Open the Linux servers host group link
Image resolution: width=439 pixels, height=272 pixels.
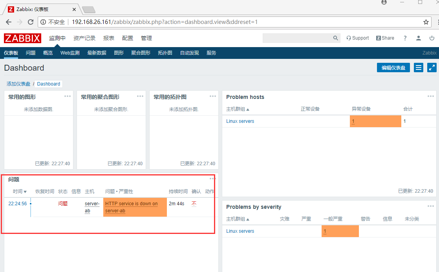click(x=240, y=121)
